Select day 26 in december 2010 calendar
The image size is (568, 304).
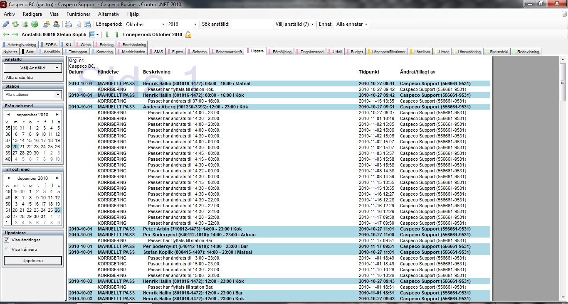coord(57,210)
